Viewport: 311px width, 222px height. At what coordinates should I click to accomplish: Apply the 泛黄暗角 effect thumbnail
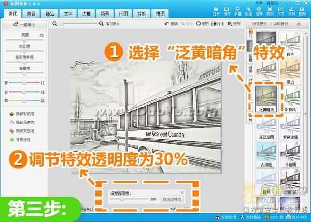click(266, 99)
